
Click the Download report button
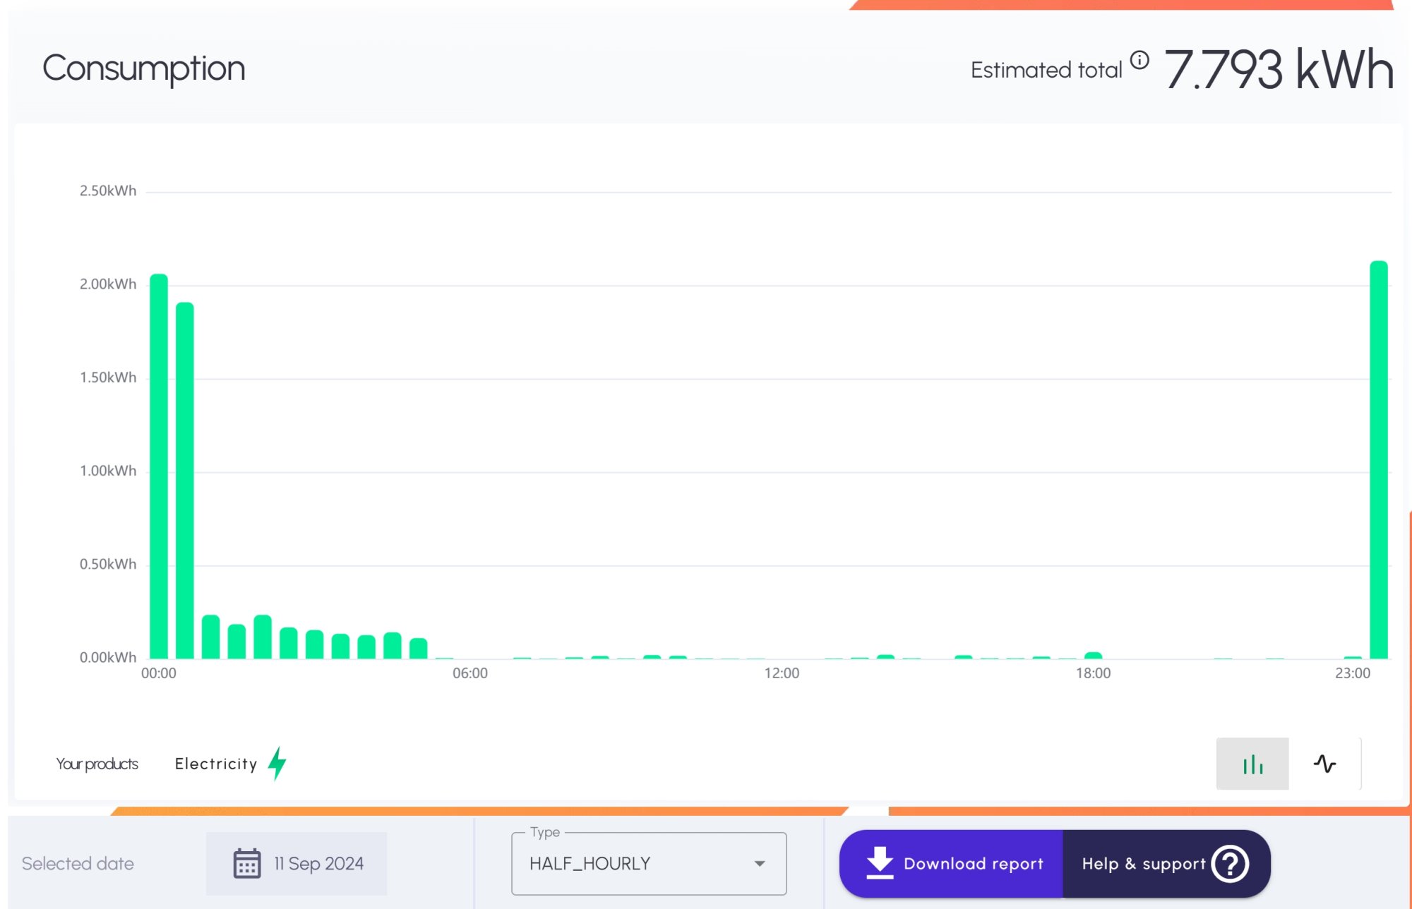pos(952,864)
